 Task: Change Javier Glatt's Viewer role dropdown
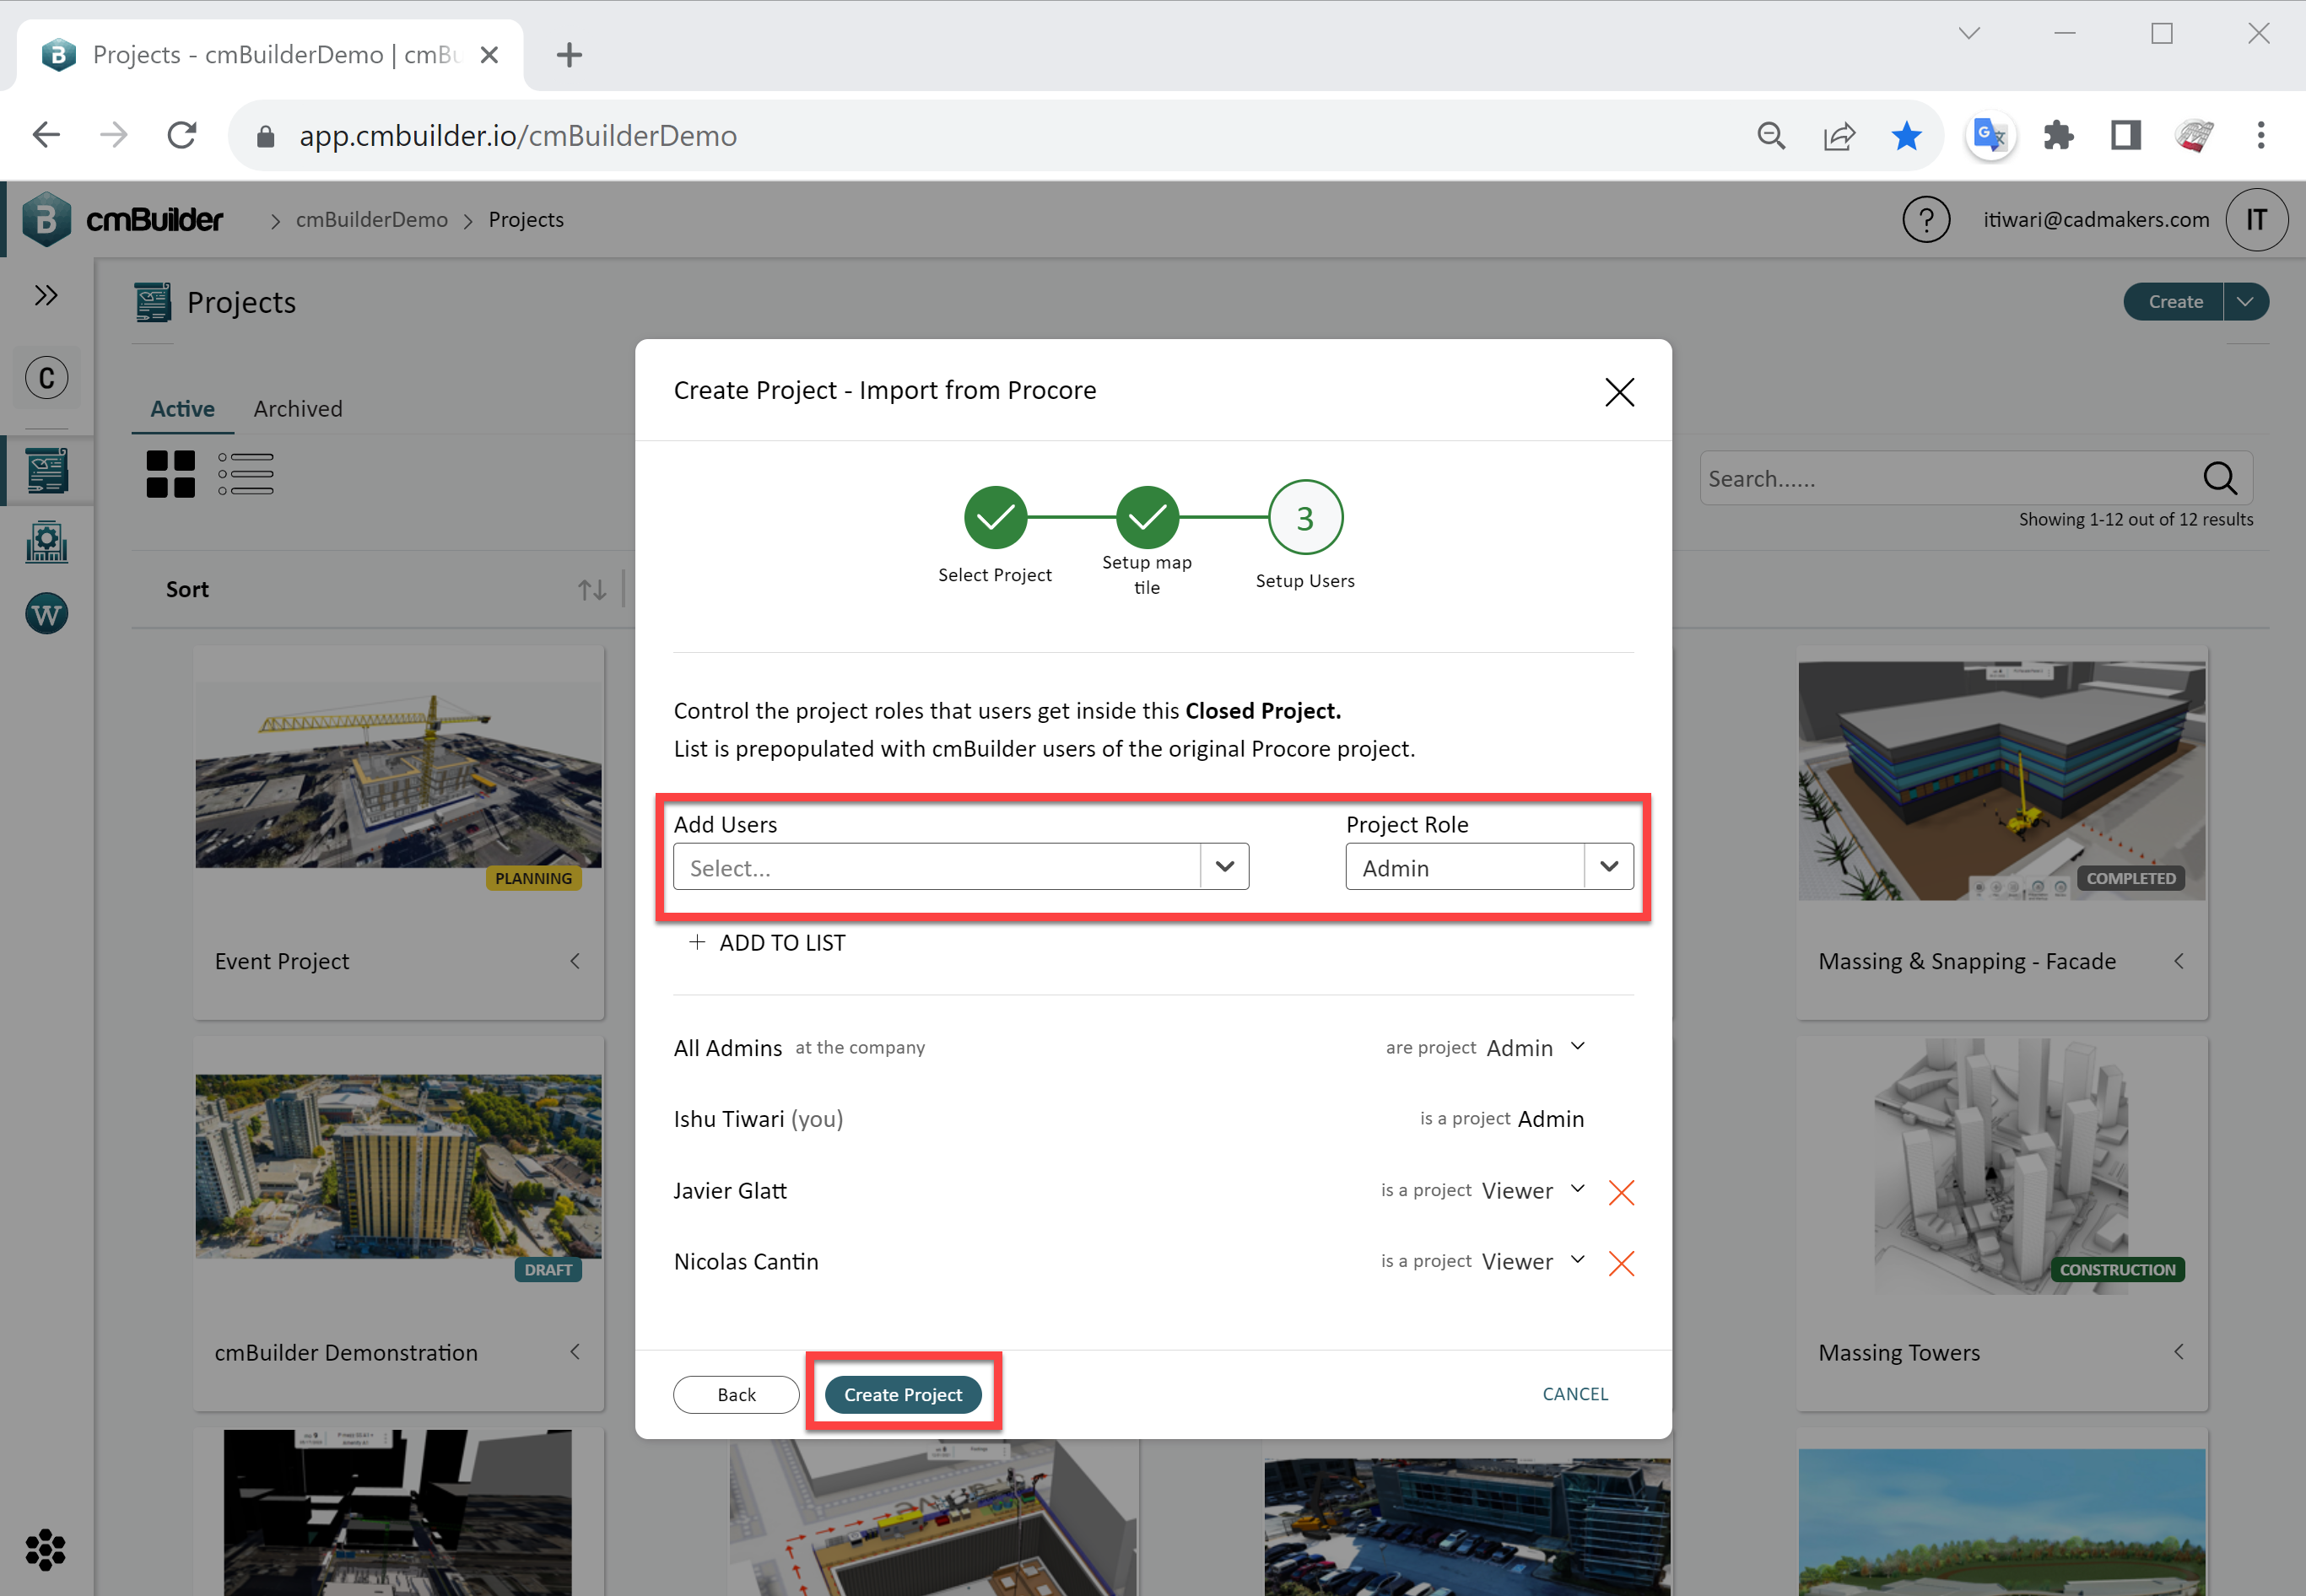coord(1534,1191)
